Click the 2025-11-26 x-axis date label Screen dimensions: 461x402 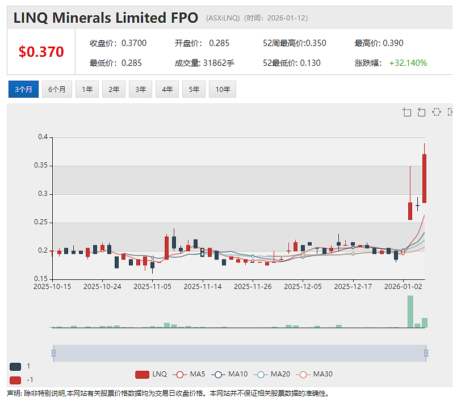tap(253, 286)
